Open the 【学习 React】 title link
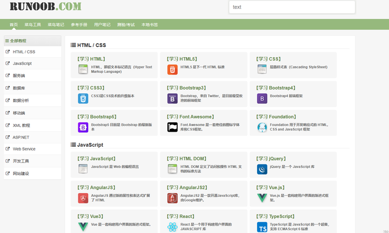 (x=180, y=216)
